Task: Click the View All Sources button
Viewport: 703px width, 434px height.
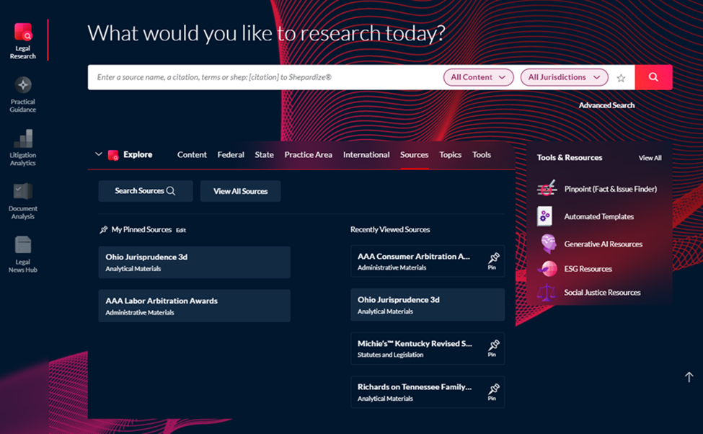Action: (x=240, y=191)
